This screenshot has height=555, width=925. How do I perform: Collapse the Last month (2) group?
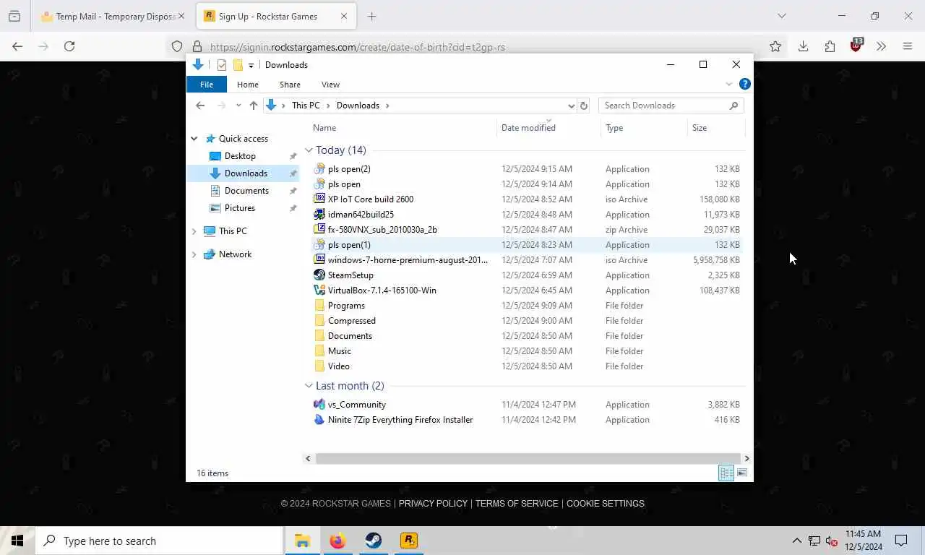tap(309, 386)
